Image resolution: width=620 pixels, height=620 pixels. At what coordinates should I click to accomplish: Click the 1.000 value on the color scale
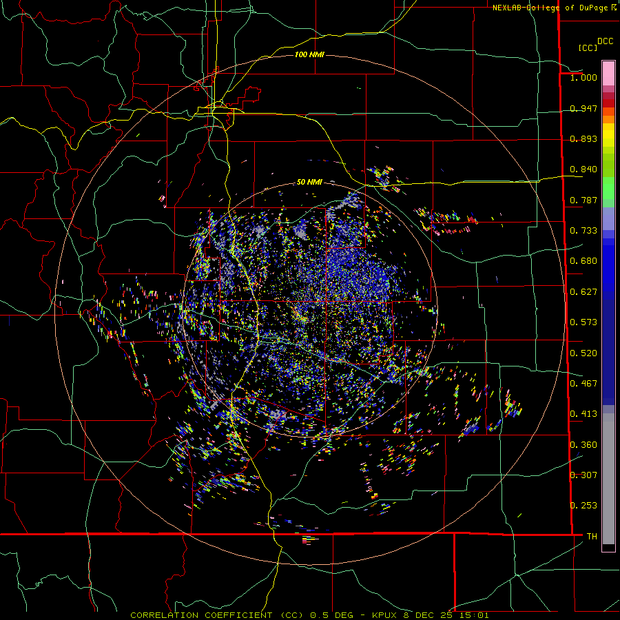(583, 77)
